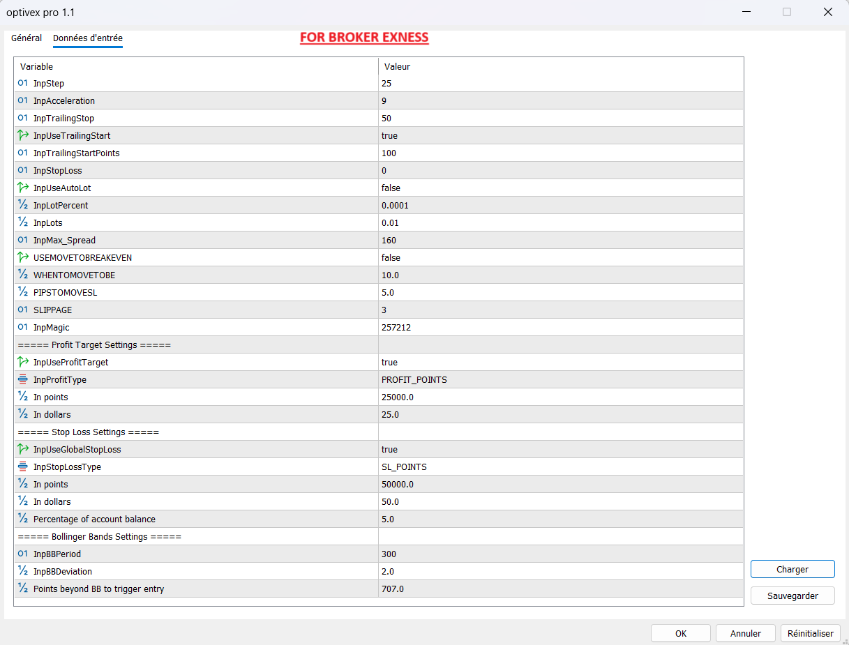Viewport: 849px width, 645px height.
Task: Click the fraction icon beside Percentage of account balance
Action: [x=22, y=519]
